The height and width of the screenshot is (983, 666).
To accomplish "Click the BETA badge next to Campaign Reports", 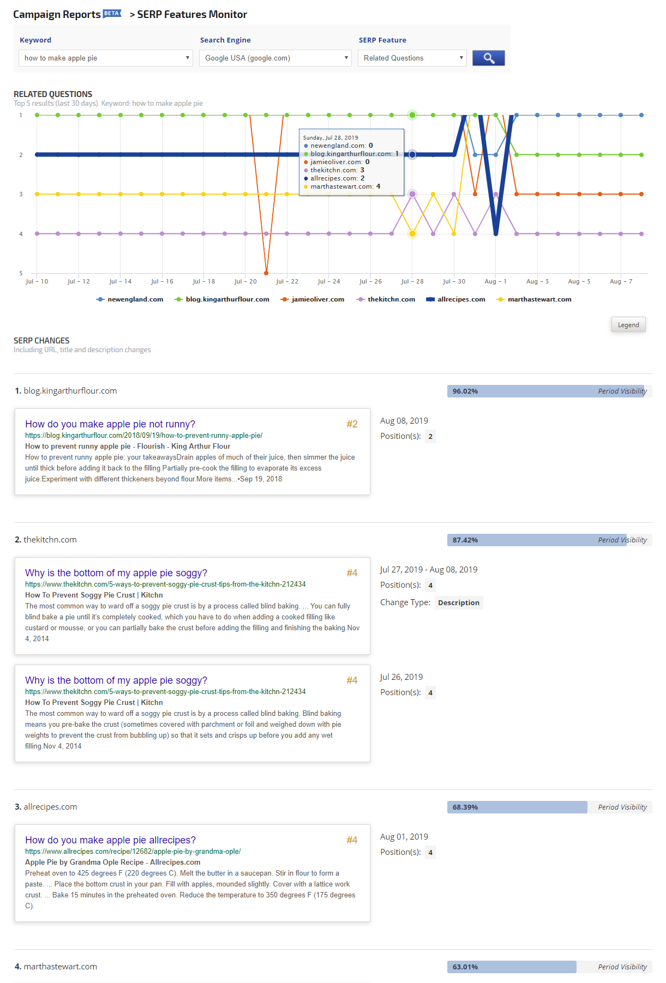I will point(112,14).
